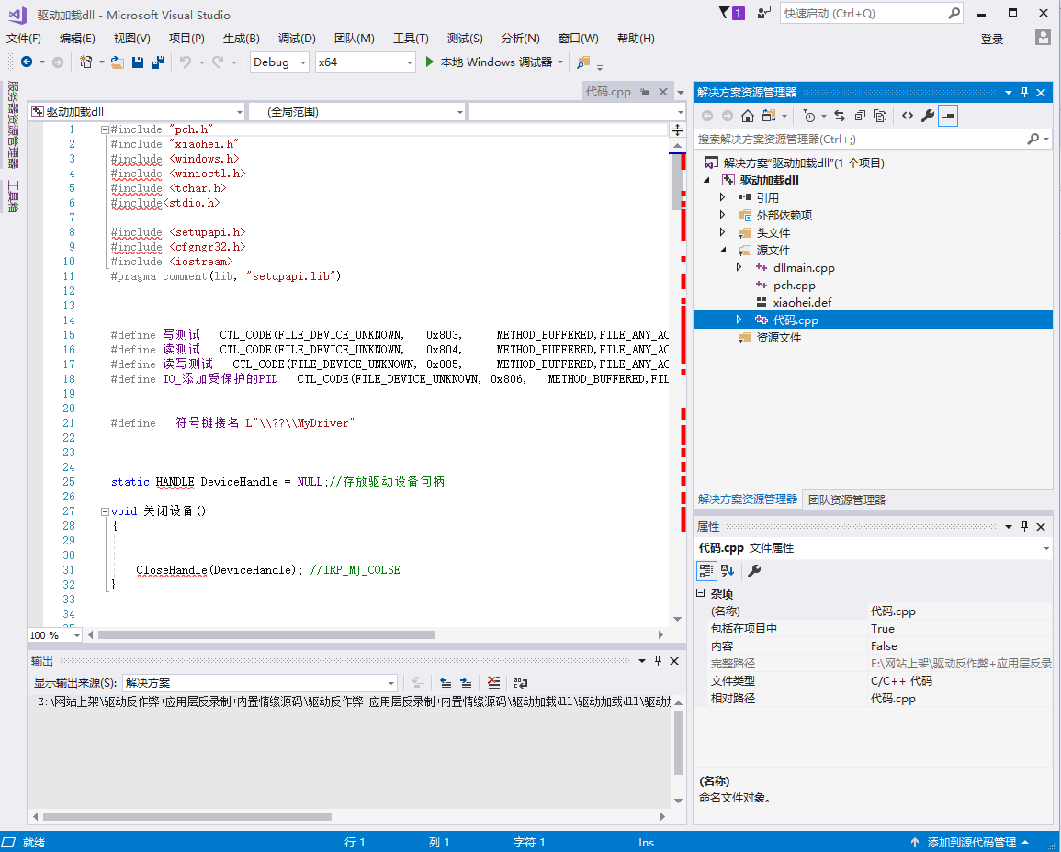1061x852 pixels.
Task: Open the x64 platform dropdown
Action: 365,62
